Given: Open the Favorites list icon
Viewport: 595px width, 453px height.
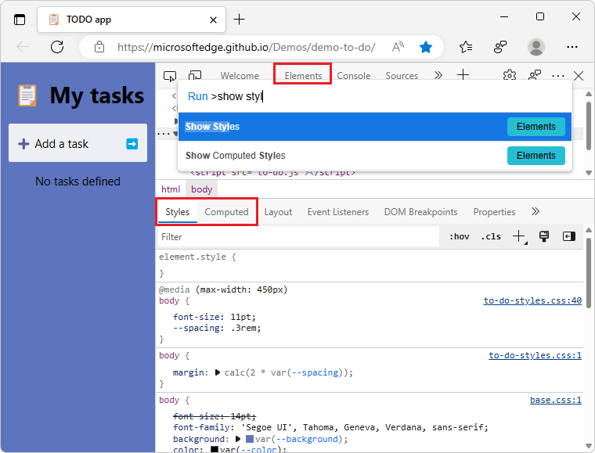Looking at the screenshot, I should point(466,47).
